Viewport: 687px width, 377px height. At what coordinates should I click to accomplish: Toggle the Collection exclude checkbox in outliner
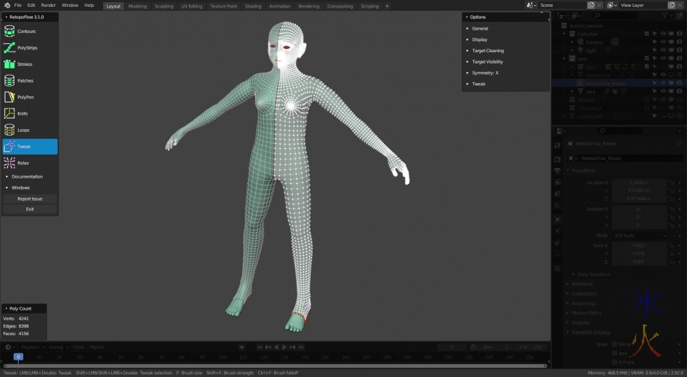pos(646,34)
